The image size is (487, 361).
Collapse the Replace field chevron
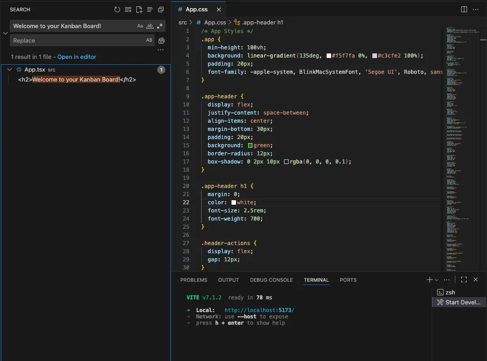click(x=5, y=33)
